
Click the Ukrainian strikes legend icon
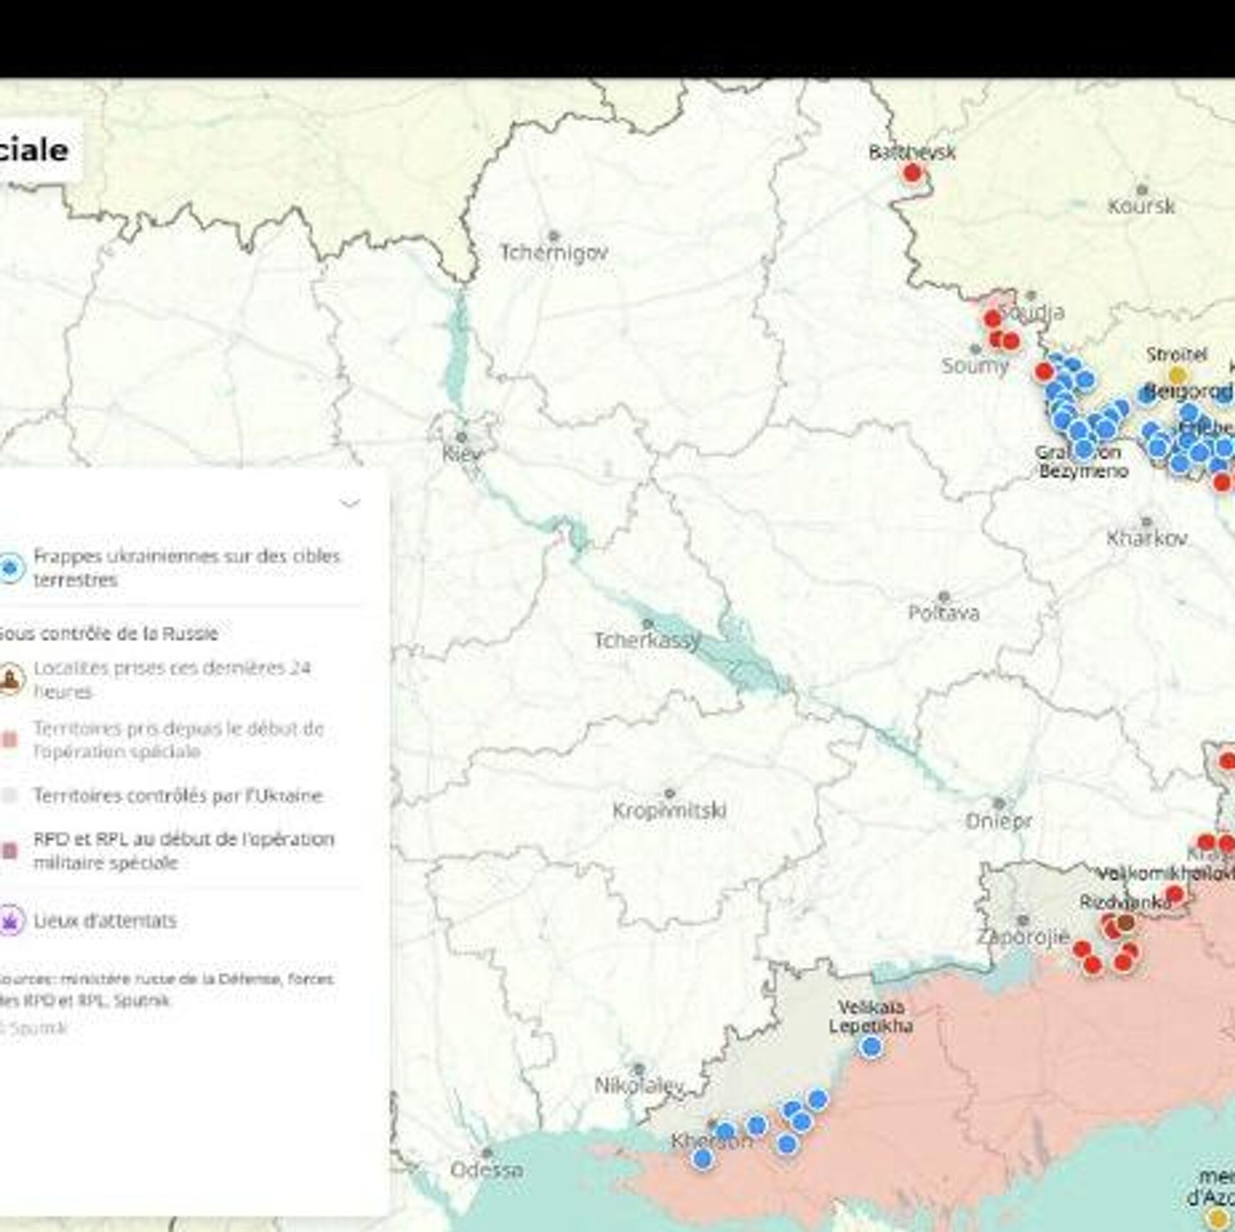[10, 568]
